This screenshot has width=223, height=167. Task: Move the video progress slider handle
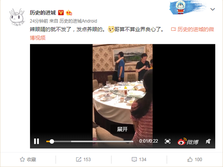(x=52, y=141)
